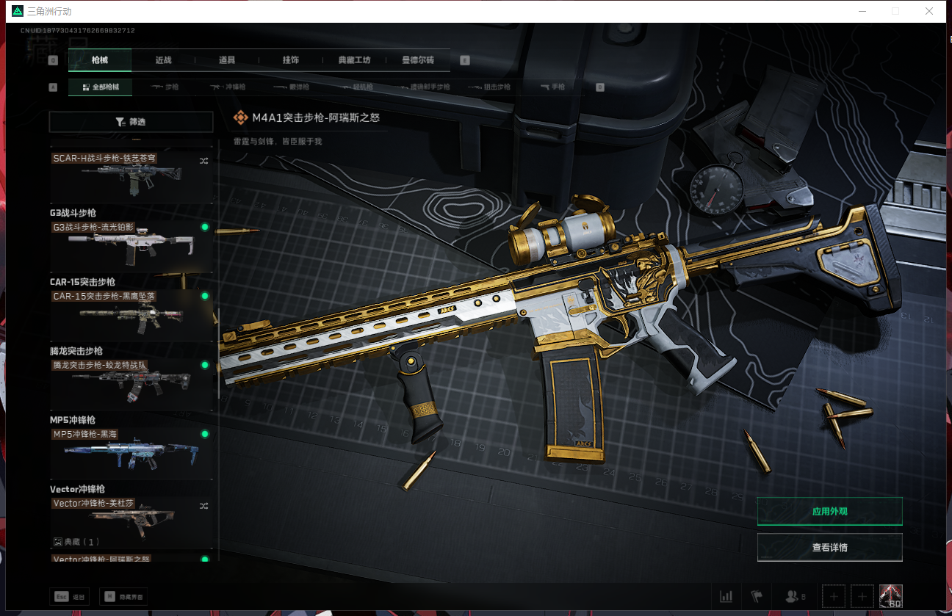Switch to the 道具 tab
Viewport: 952px width, 616px height.
pos(227,60)
